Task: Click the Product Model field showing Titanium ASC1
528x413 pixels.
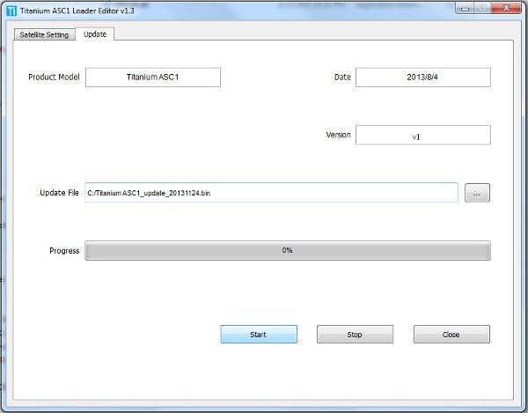Action: (x=153, y=77)
